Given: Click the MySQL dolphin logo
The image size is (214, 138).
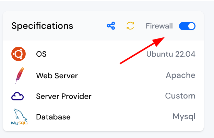Looking at the screenshot, I should [19, 117].
